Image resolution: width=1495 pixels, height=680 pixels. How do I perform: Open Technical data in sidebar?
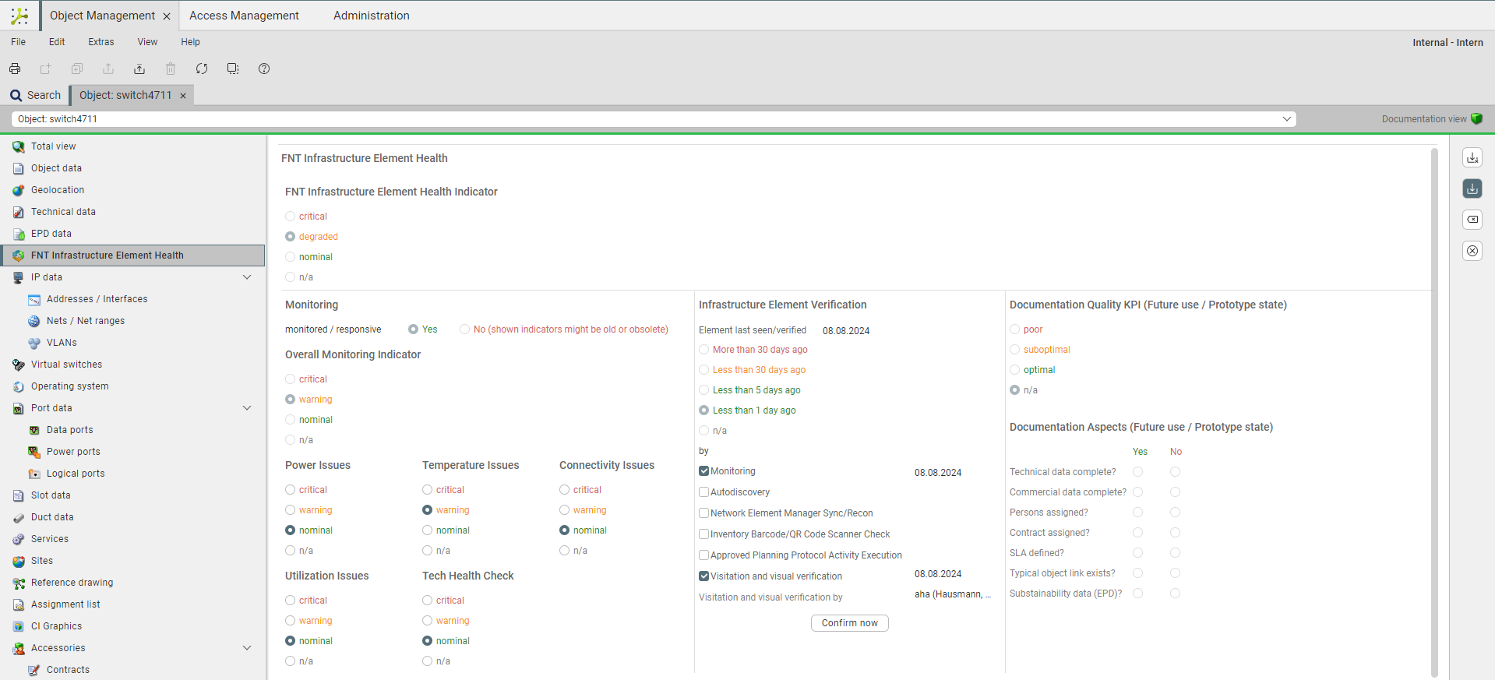click(x=63, y=212)
